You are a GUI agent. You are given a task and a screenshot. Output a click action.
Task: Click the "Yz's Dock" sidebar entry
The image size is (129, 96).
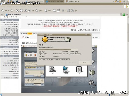click(15, 67)
